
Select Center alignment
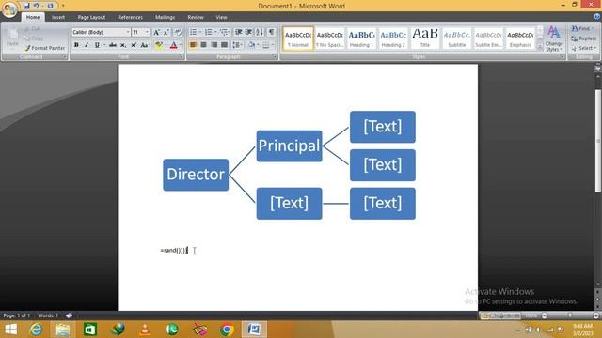[203, 45]
